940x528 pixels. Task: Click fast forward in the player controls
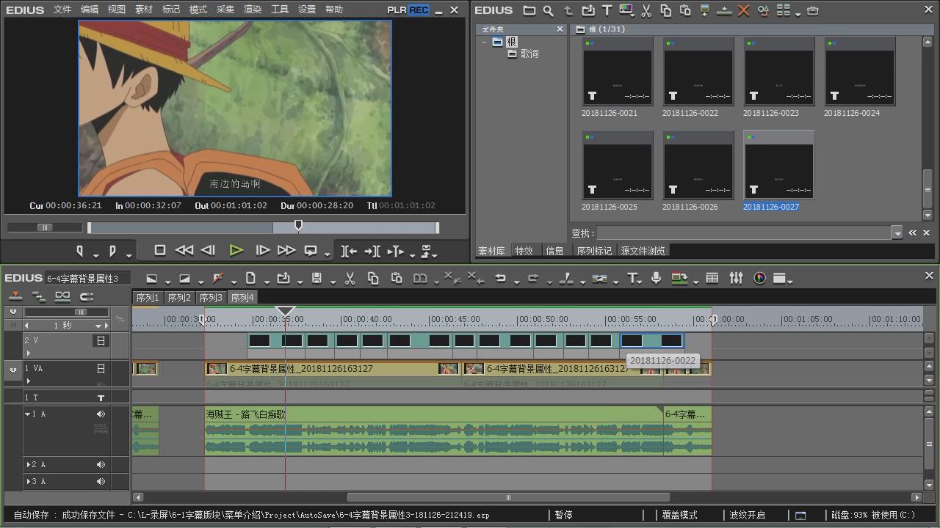point(286,250)
